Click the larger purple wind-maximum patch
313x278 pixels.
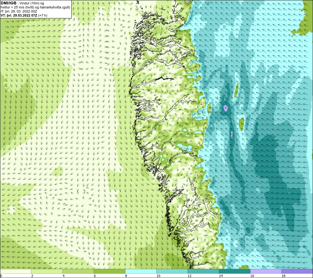(226, 108)
